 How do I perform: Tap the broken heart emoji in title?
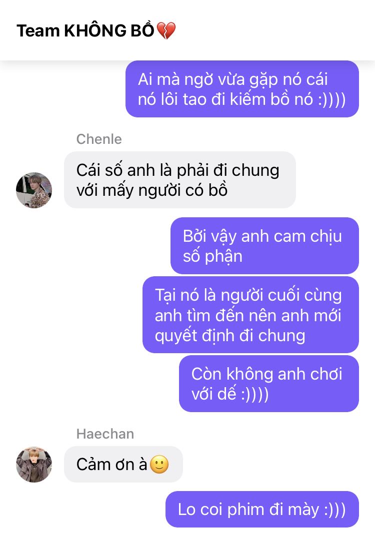(166, 30)
